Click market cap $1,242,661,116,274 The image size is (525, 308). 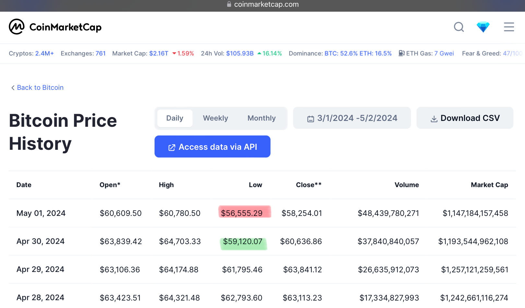pos(474,298)
